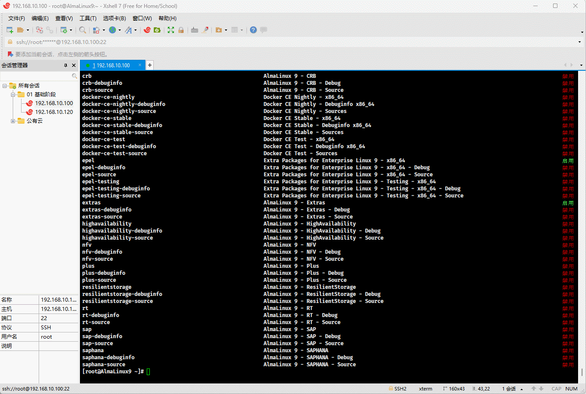586x394 pixels.
Task: Launch Xftp from the green toolbar icon
Action: click(x=157, y=30)
